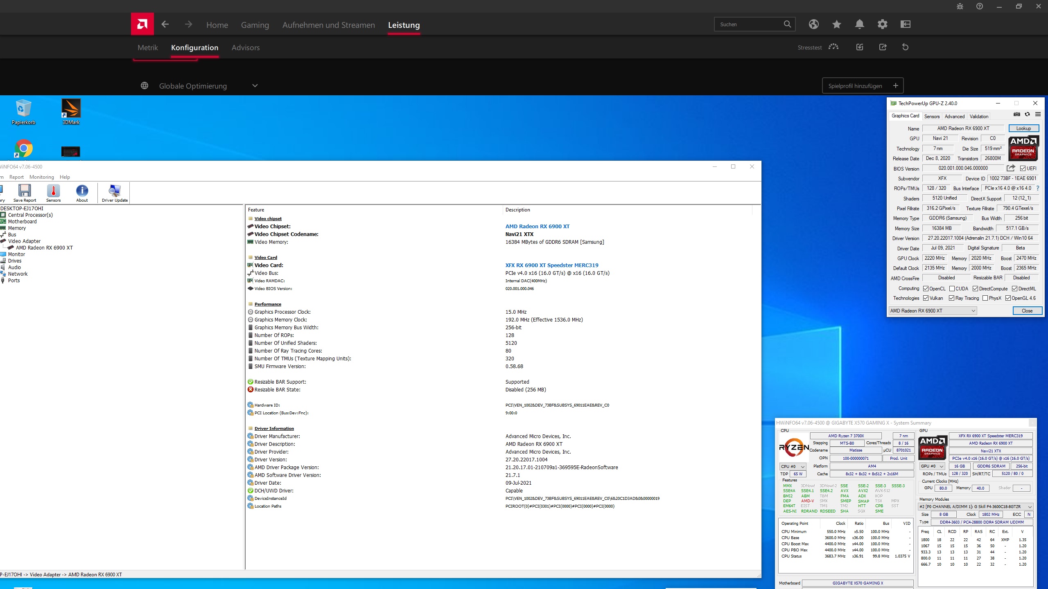
Task: Expand the Globale Optimierung dropdown
Action: click(255, 86)
